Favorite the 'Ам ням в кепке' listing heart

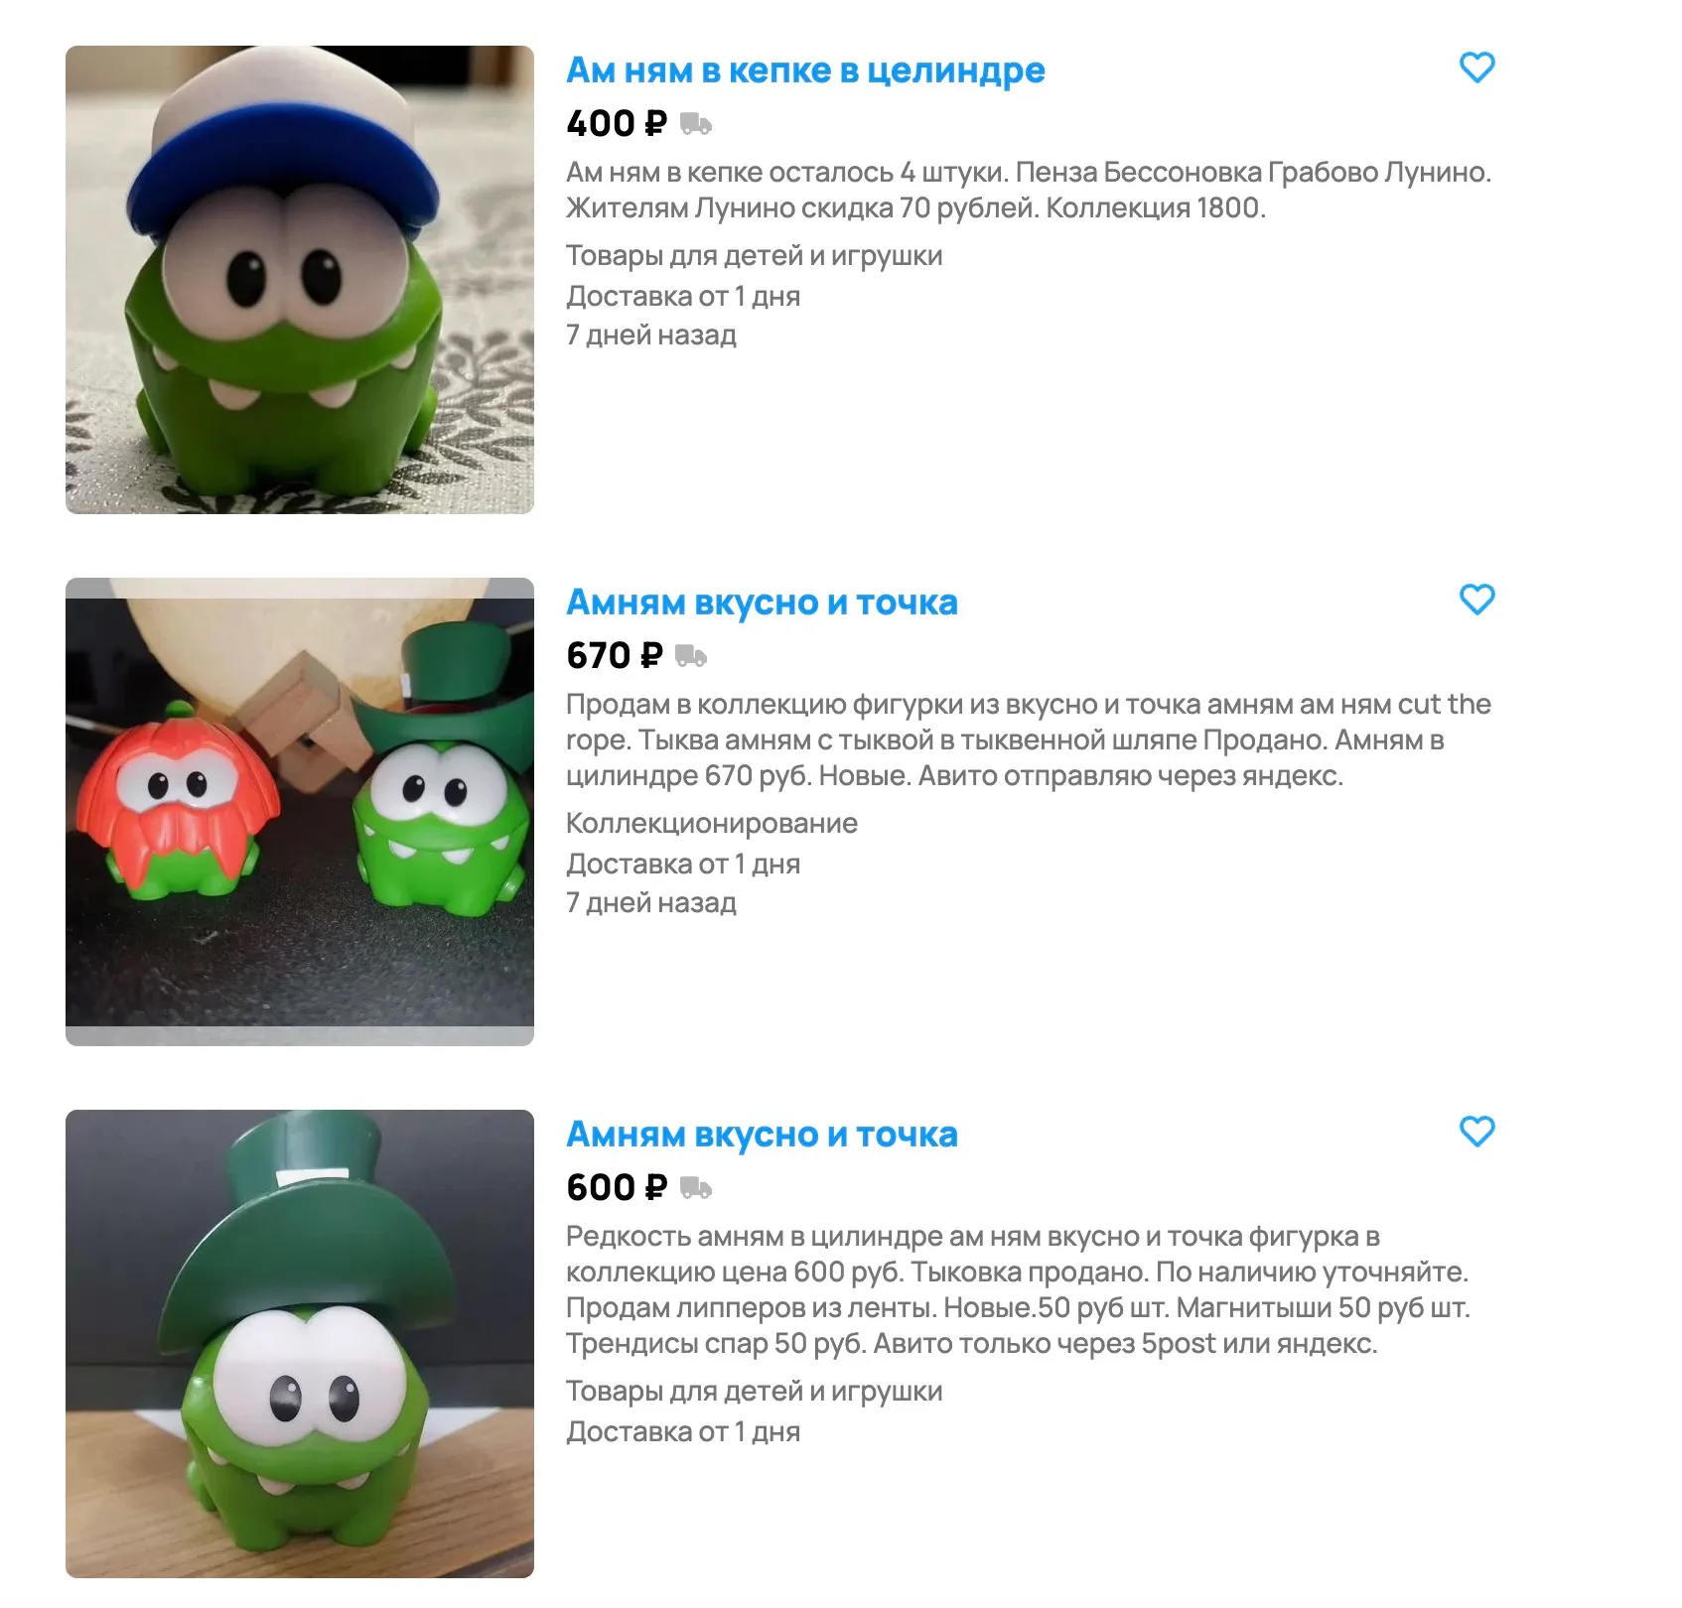click(x=1476, y=67)
